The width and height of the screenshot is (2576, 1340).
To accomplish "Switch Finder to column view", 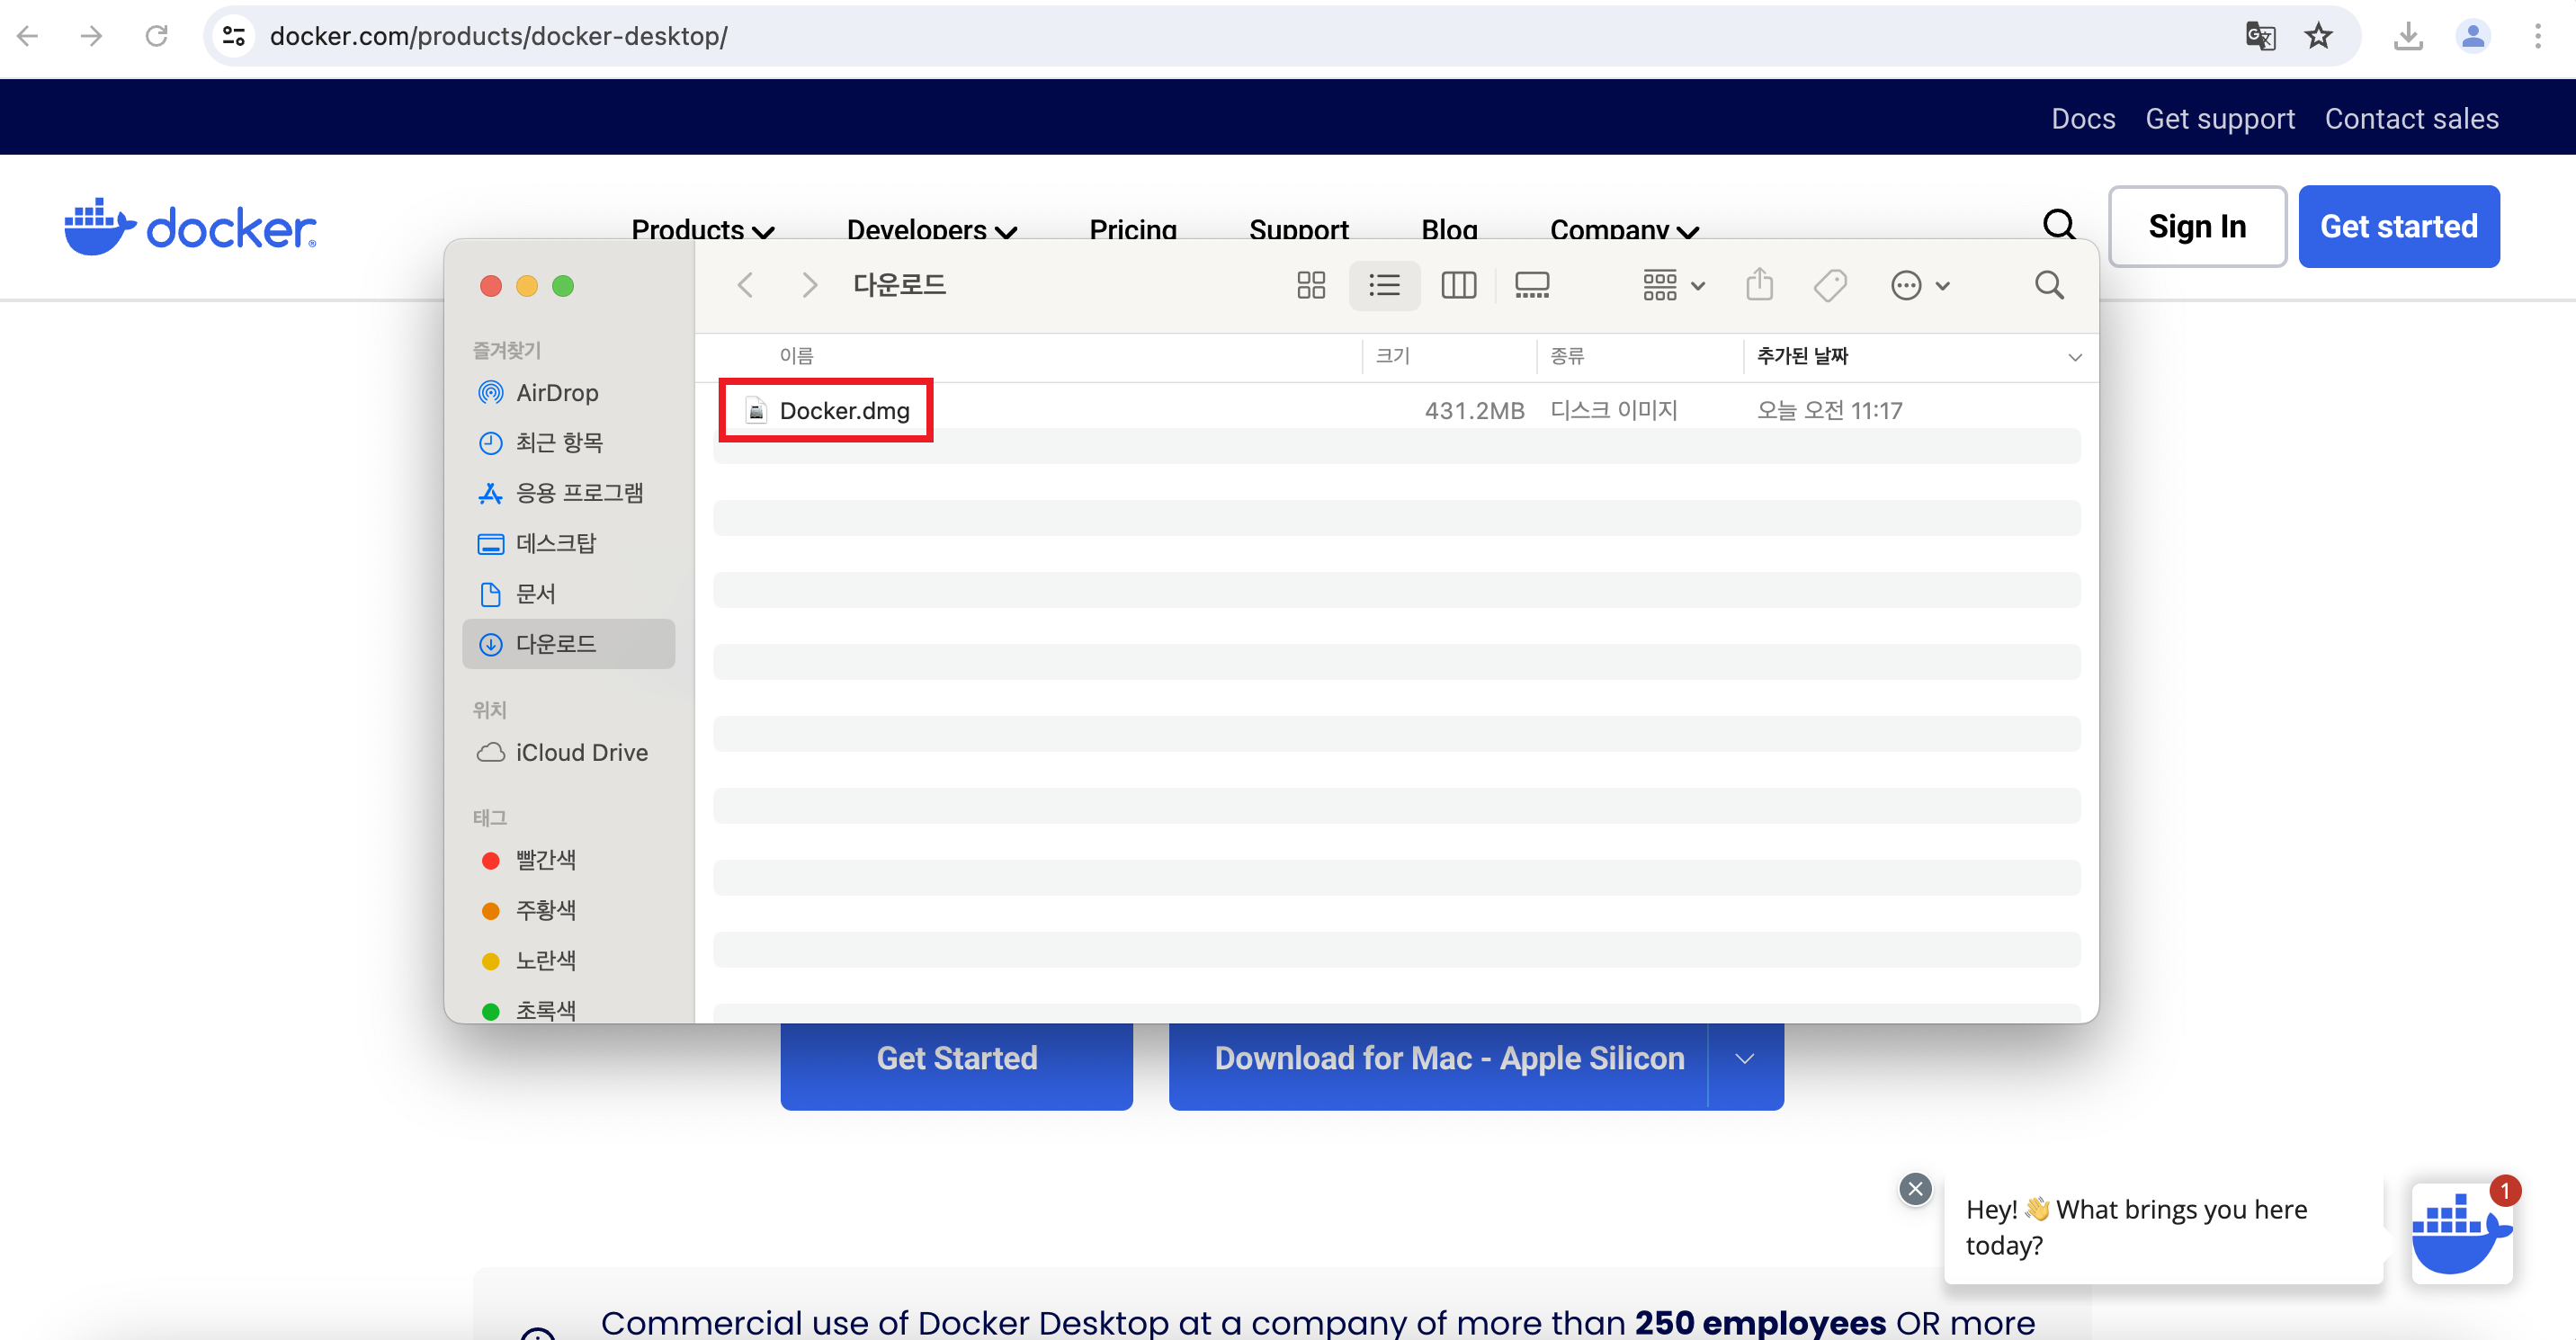I will tap(1458, 286).
